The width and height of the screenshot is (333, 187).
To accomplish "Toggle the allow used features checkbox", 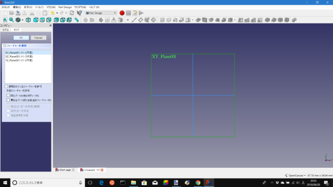I will (x=6, y=87).
